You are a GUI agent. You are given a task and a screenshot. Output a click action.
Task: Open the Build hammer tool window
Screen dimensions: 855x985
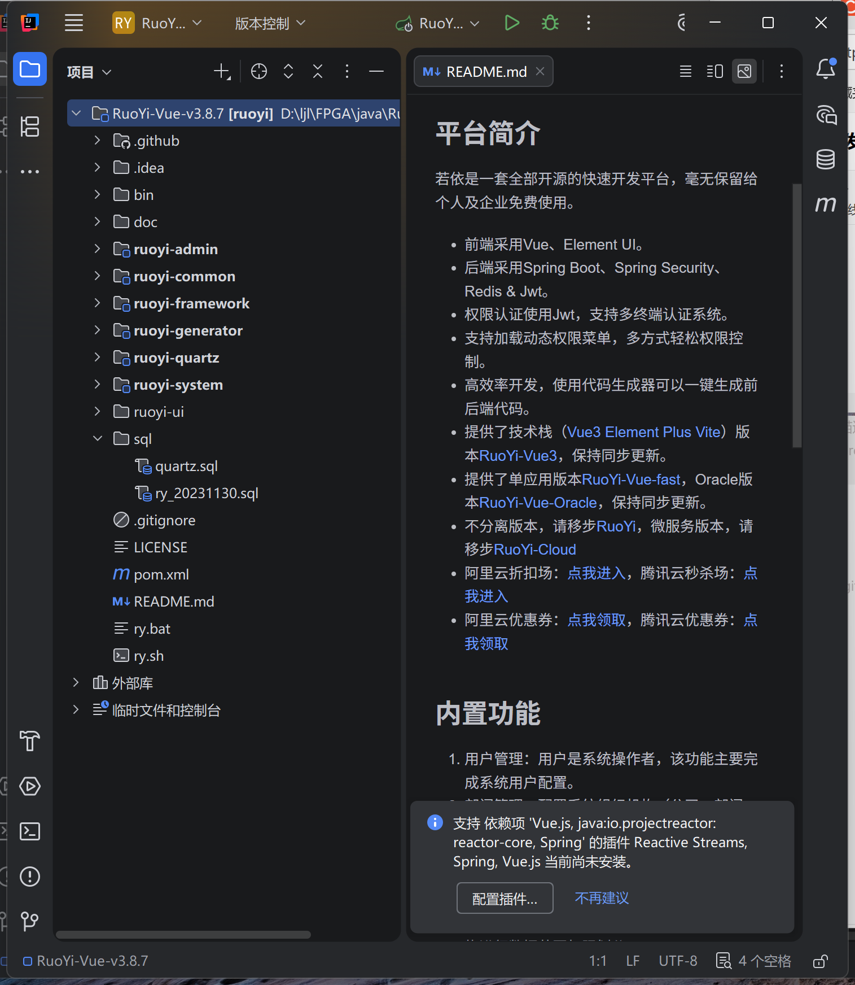pos(30,741)
